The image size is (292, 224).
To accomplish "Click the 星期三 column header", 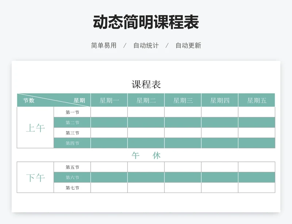I will 183,100.
